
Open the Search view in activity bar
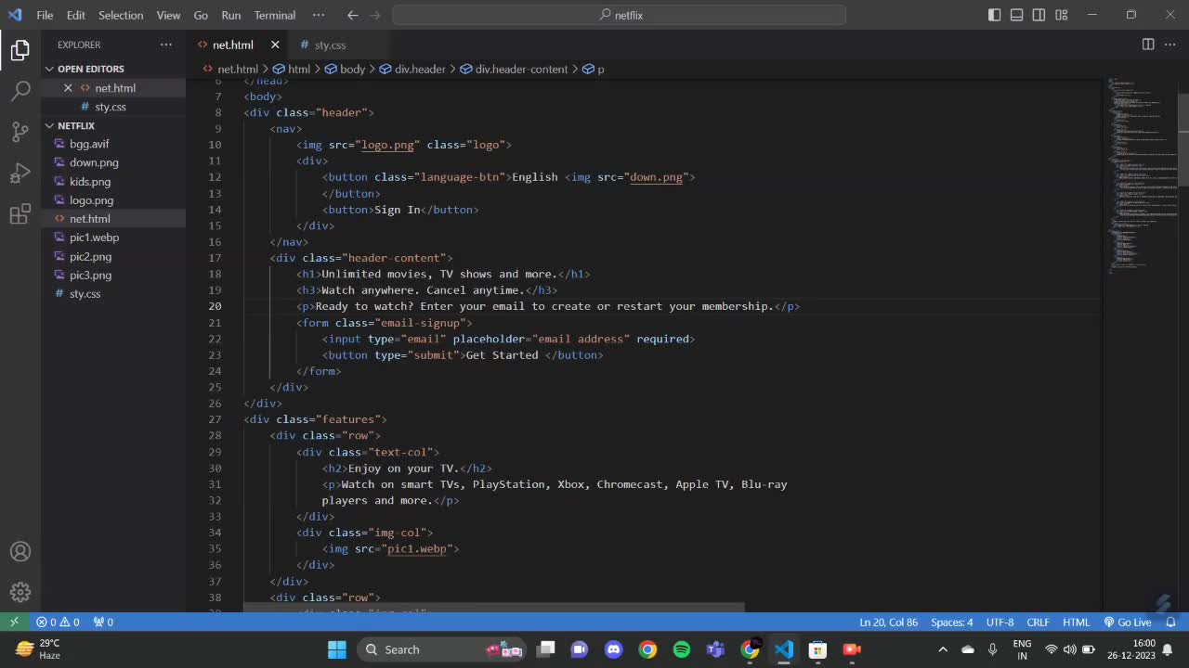click(x=20, y=91)
